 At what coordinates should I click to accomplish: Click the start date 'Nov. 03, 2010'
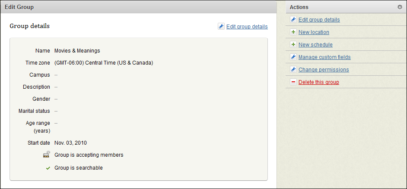(x=70, y=143)
